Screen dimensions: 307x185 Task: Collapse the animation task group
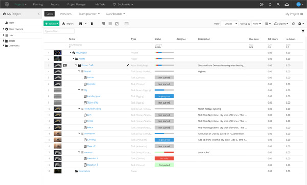coord(79,133)
